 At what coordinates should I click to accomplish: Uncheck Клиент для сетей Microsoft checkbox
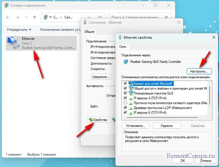tap(125, 83)
